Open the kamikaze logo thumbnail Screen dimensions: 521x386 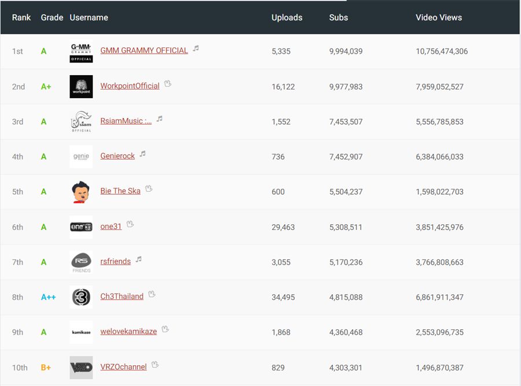81,332
